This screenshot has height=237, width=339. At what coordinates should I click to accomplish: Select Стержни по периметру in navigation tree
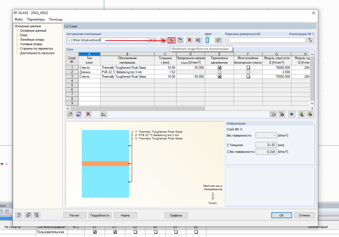[x=37, y=49]
